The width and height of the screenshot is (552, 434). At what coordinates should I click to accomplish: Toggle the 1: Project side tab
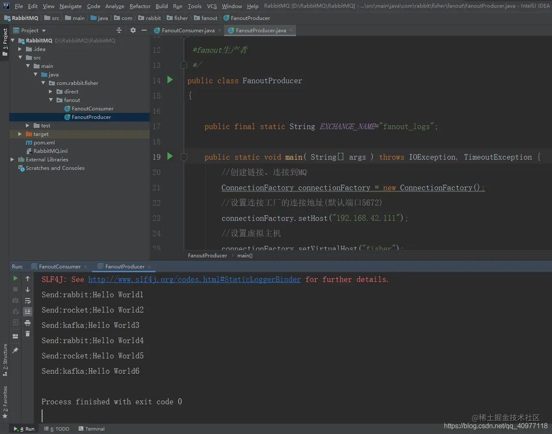click(5, 42)
